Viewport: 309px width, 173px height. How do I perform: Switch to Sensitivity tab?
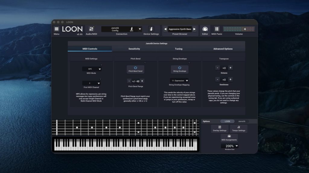tap(134, 49)
